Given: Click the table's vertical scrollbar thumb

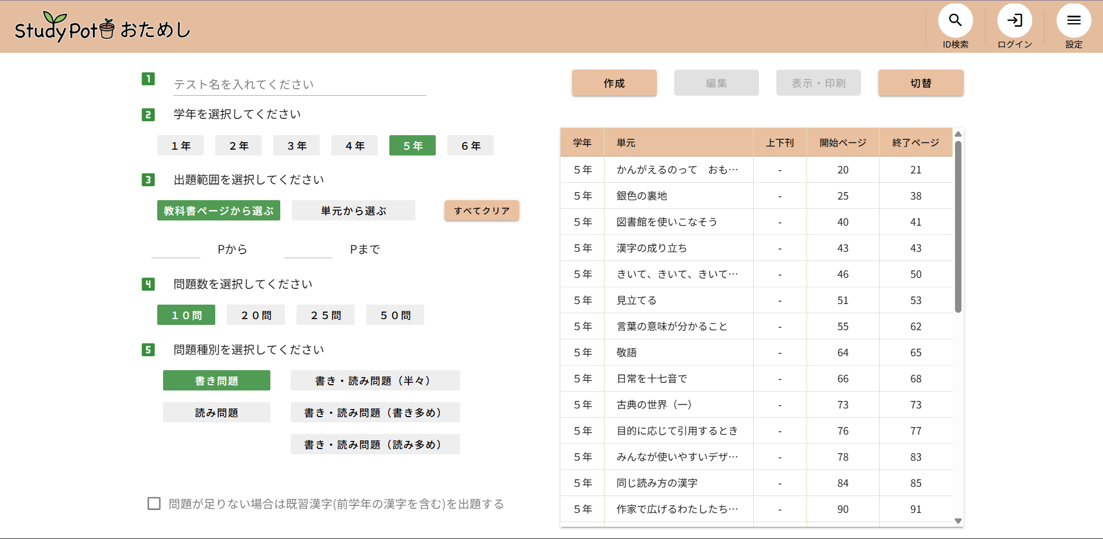Looking at the screenshot, I should point(958,226).
